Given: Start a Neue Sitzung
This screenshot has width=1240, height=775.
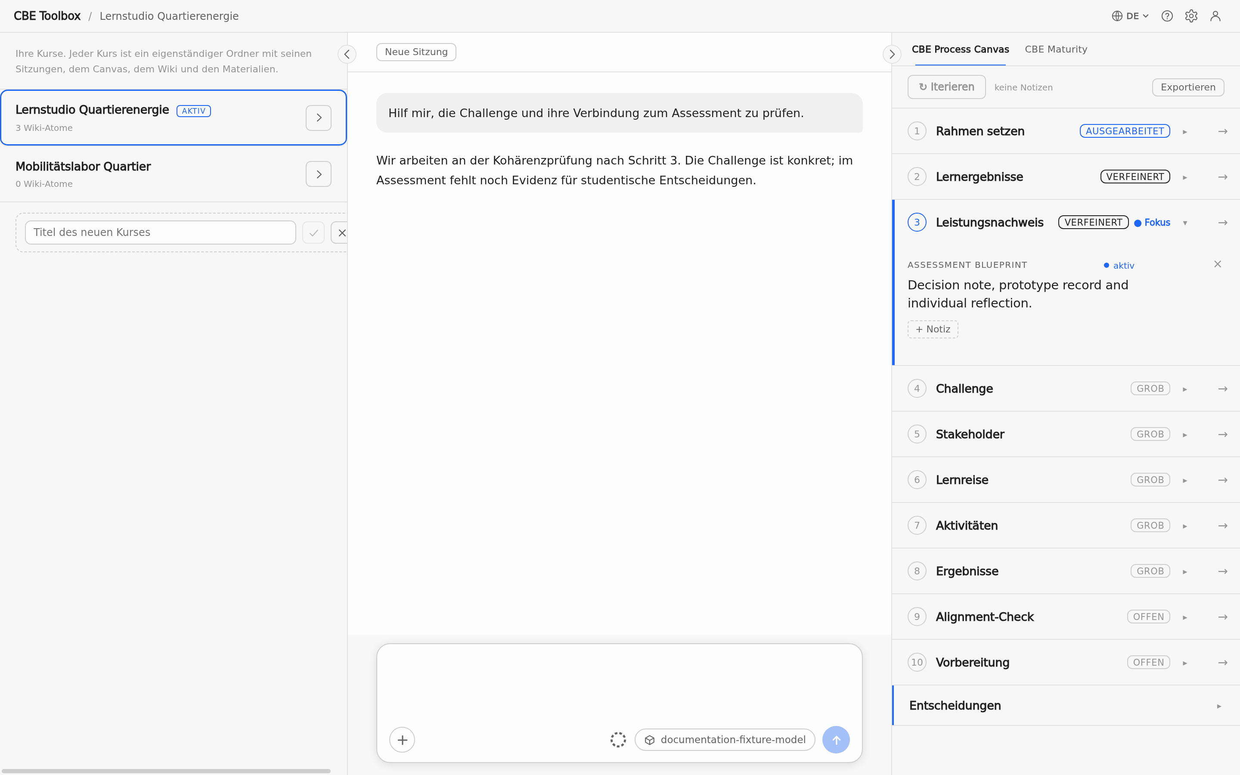Looking at the screenshot, I should click(416, 52).
